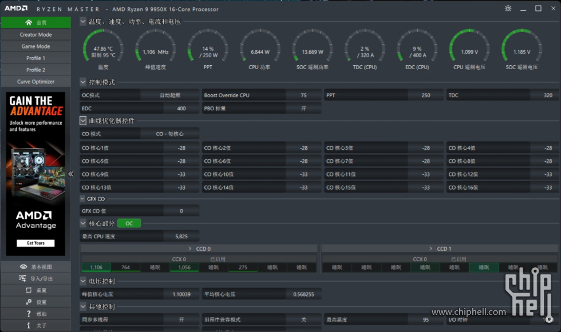Screen dimensions: 561x332
Task: Select Profile 2
Action: click(35, 70)
